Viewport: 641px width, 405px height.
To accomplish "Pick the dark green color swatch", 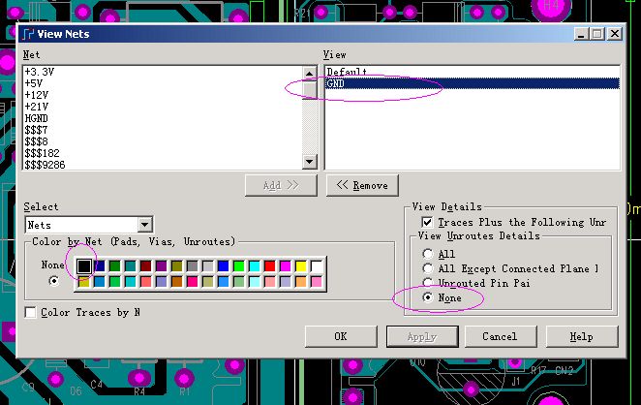I will [x=115, y=266].
